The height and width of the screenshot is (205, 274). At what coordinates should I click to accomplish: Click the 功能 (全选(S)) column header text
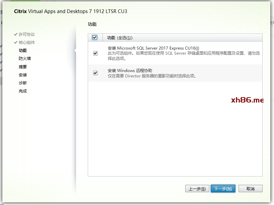click(x=120, y=38)
